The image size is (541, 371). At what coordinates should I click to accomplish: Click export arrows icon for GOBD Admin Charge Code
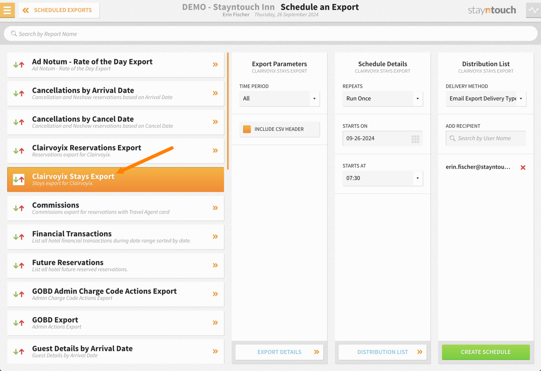19,294
